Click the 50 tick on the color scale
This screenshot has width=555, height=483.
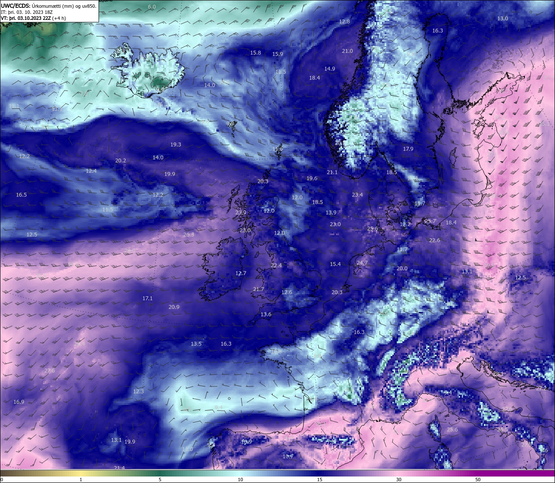coord(478,480)
